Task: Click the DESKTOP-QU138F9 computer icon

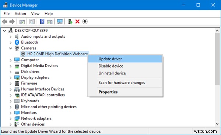Action: pos(11,31)
